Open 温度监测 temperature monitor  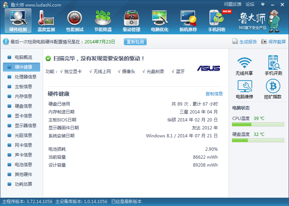click(x=46, y=21)
